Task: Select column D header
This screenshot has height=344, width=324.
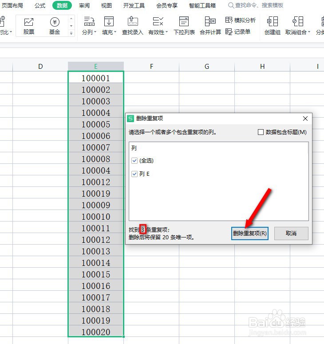Action: 40,67
